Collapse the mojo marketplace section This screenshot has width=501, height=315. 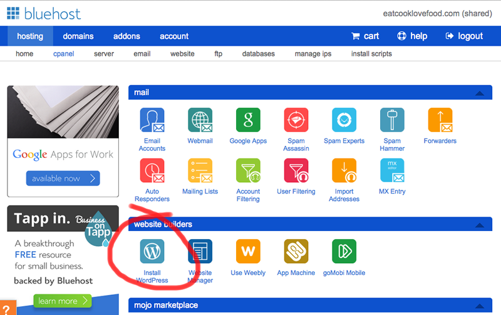pyautogui.click(x=479, y=306)
